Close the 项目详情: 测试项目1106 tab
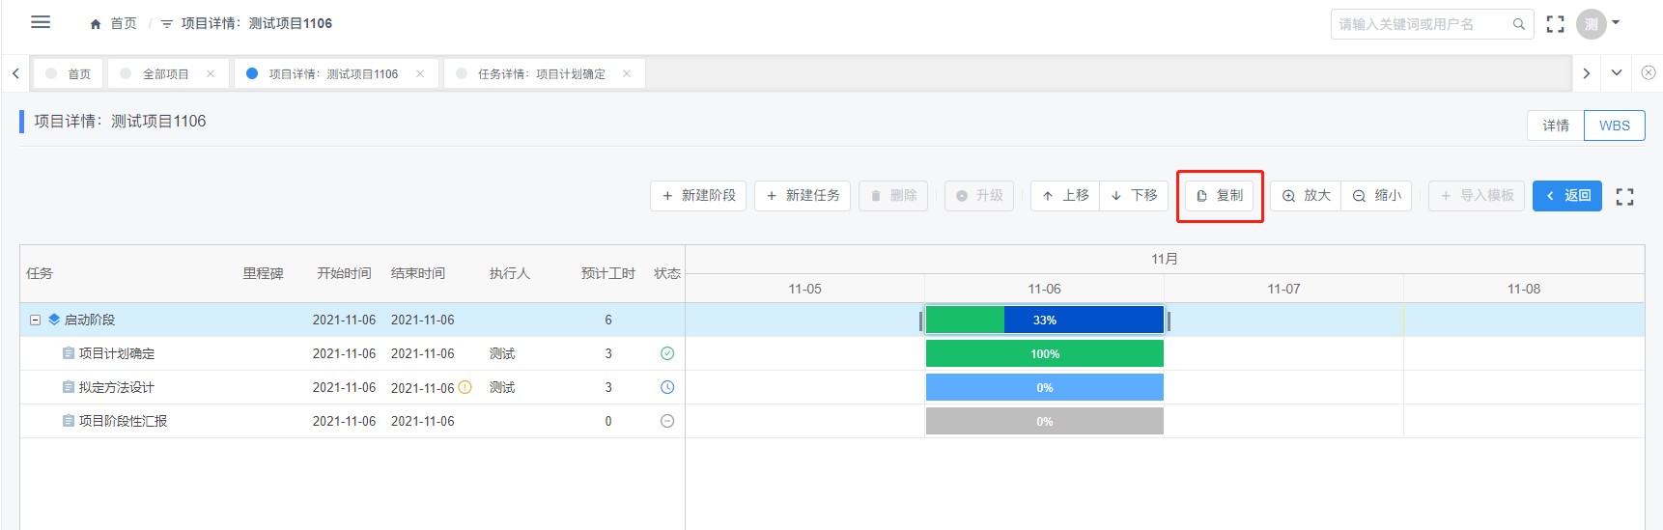The height and width of the screenshot is (530, 1663). (x=420, y=73)
